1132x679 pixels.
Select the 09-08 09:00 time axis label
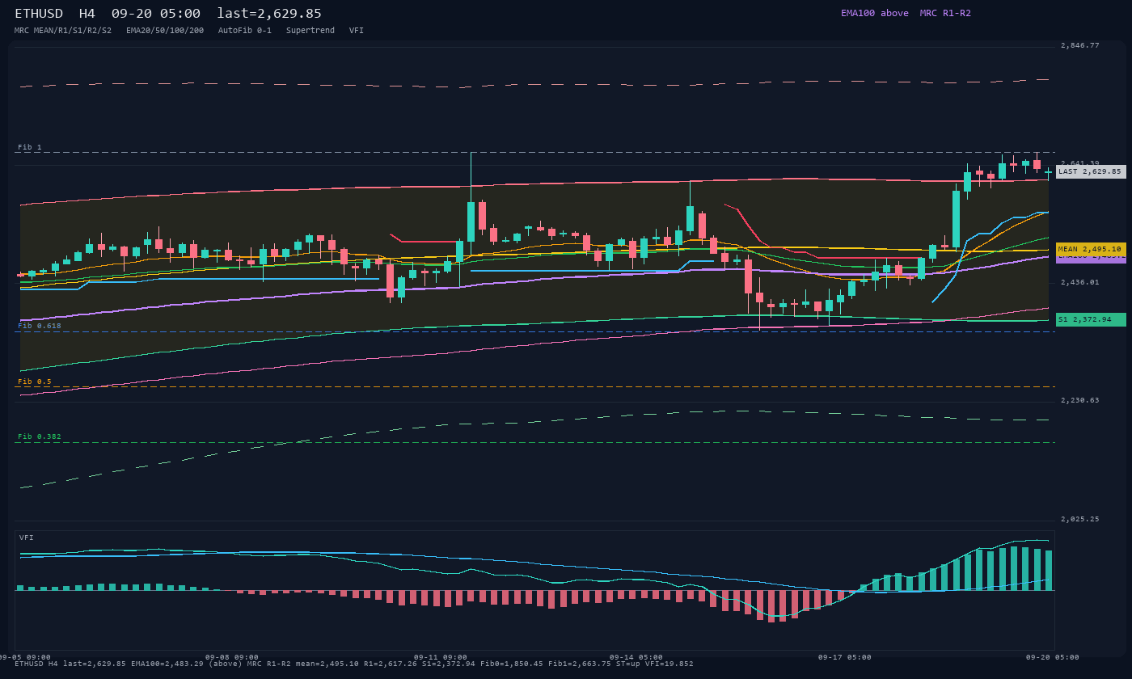tap(232, 657)
